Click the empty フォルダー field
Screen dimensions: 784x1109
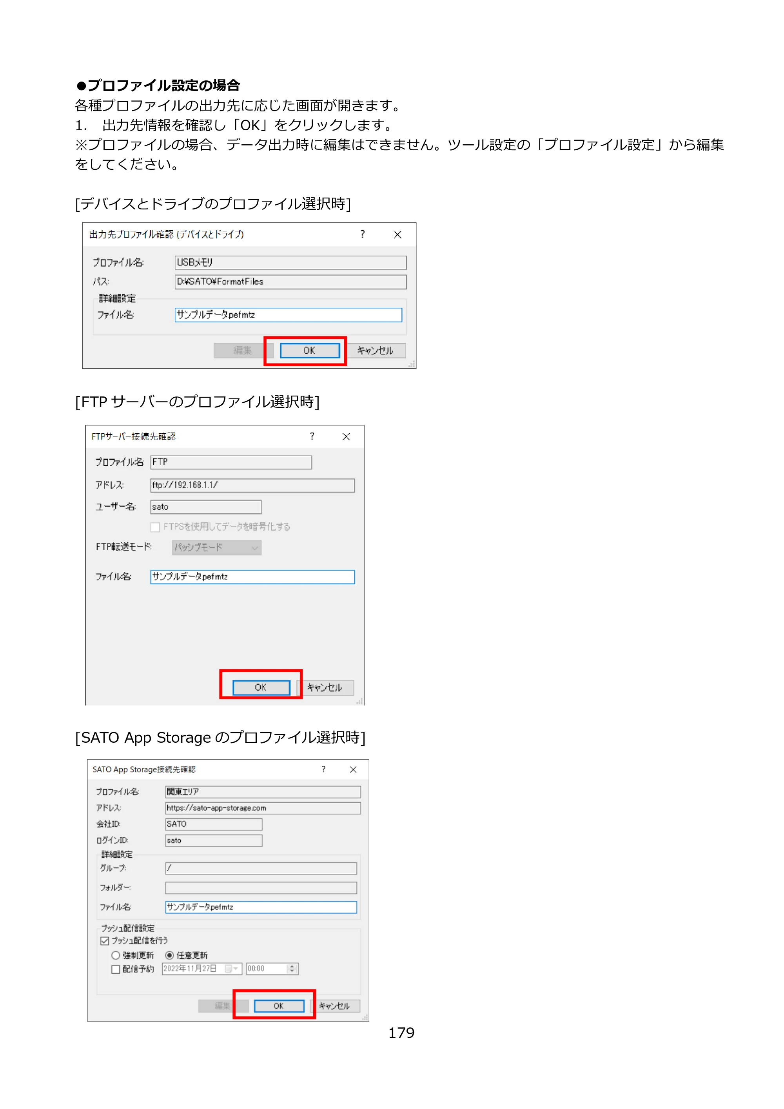(x=261, y=888)
